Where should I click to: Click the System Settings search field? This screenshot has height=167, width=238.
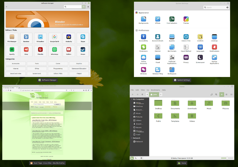point(216,7)
